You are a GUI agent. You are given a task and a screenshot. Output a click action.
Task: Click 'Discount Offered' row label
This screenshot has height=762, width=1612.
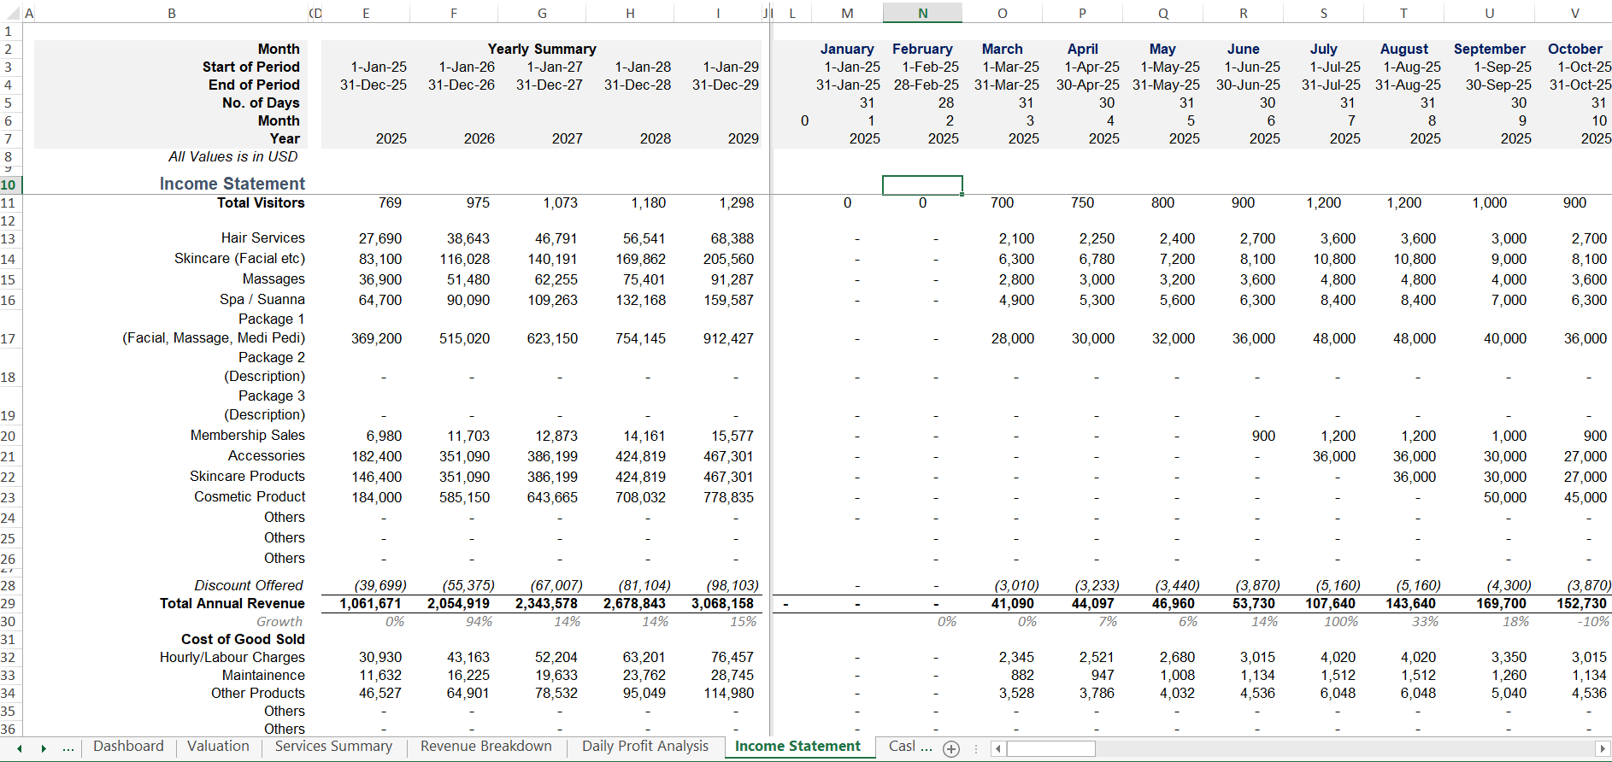click(x=249, y=586)
